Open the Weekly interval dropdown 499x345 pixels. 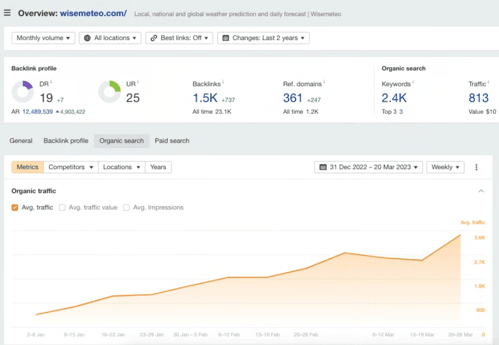coord(445,167)
